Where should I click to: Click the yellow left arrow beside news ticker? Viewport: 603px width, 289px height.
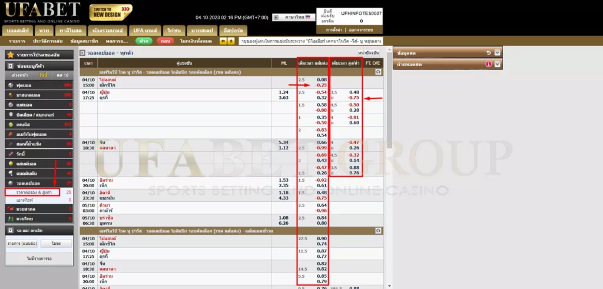coord(223,41)
